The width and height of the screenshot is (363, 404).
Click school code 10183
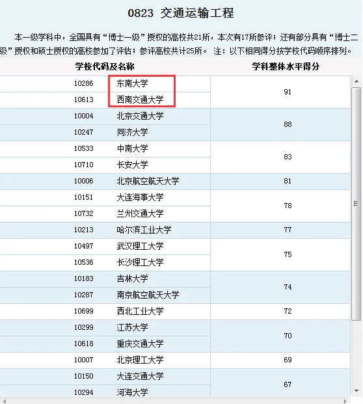point(84,278)
